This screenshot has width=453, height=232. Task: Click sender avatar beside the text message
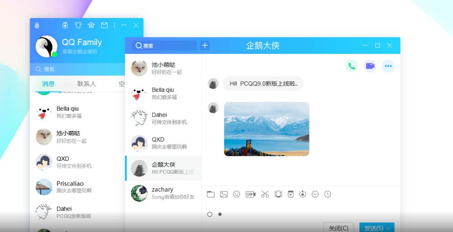pos(213,84)
